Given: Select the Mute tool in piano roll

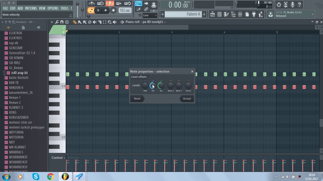Looking at the screenshot, I should click(95, 22).
